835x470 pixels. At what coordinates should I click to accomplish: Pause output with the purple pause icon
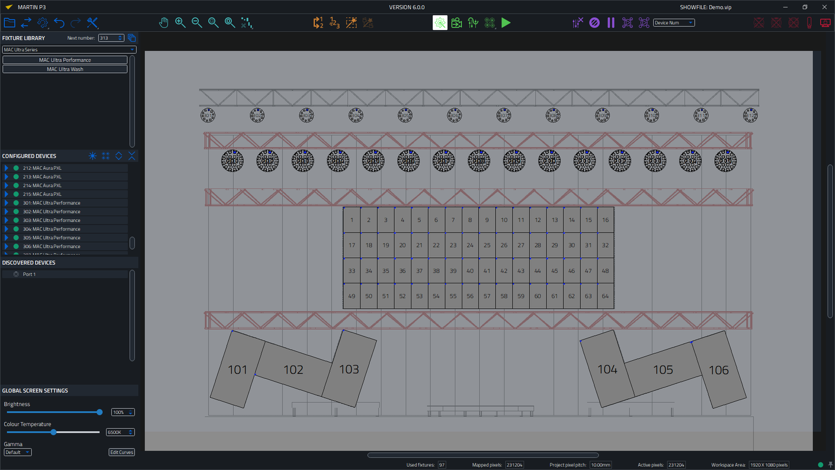(611, 23)
